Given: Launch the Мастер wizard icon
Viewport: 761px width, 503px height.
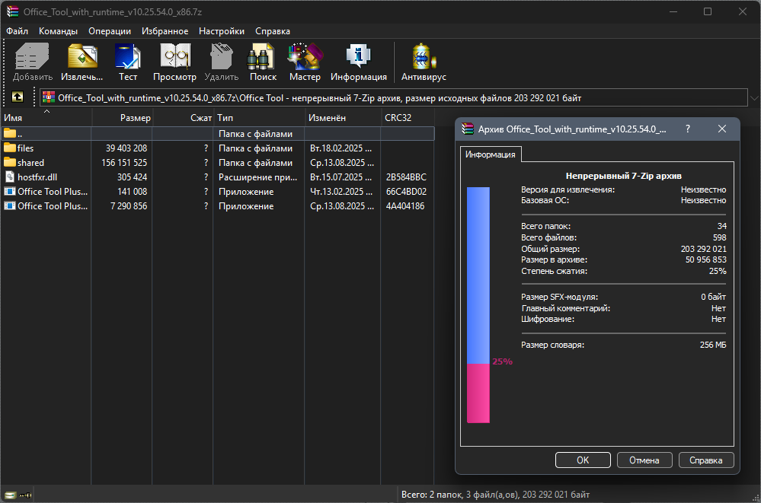Looking at the screenshot, I should [x=305, y=56].
